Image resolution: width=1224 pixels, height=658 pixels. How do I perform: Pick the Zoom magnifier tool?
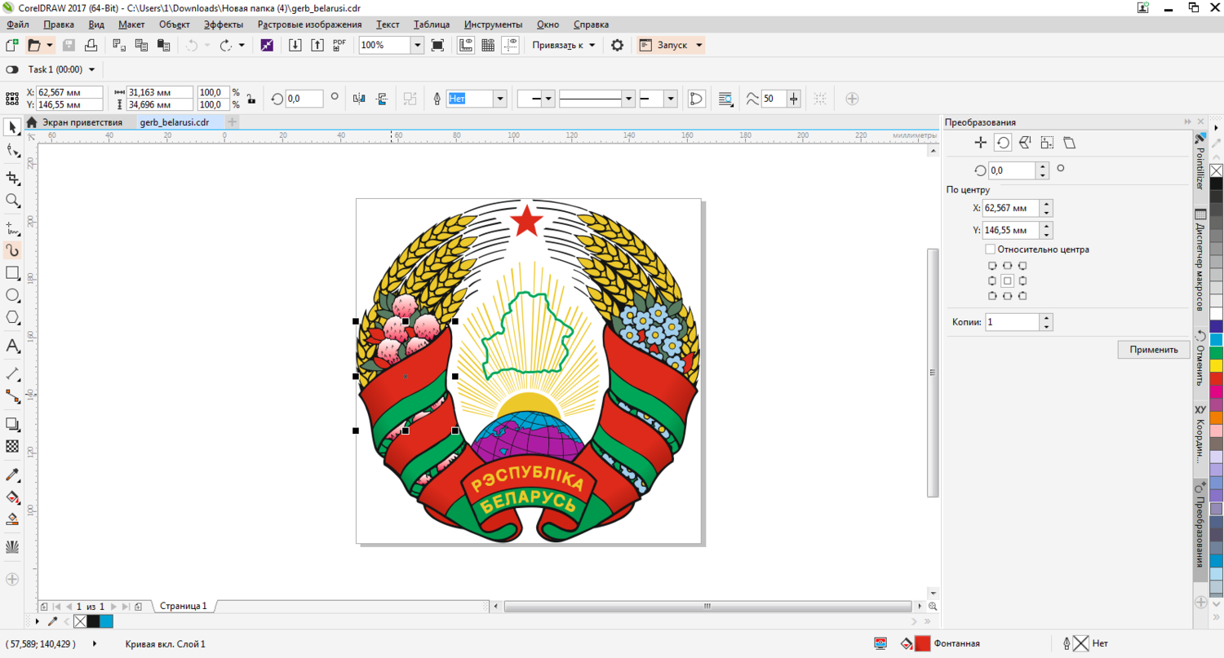coord(12,200)
